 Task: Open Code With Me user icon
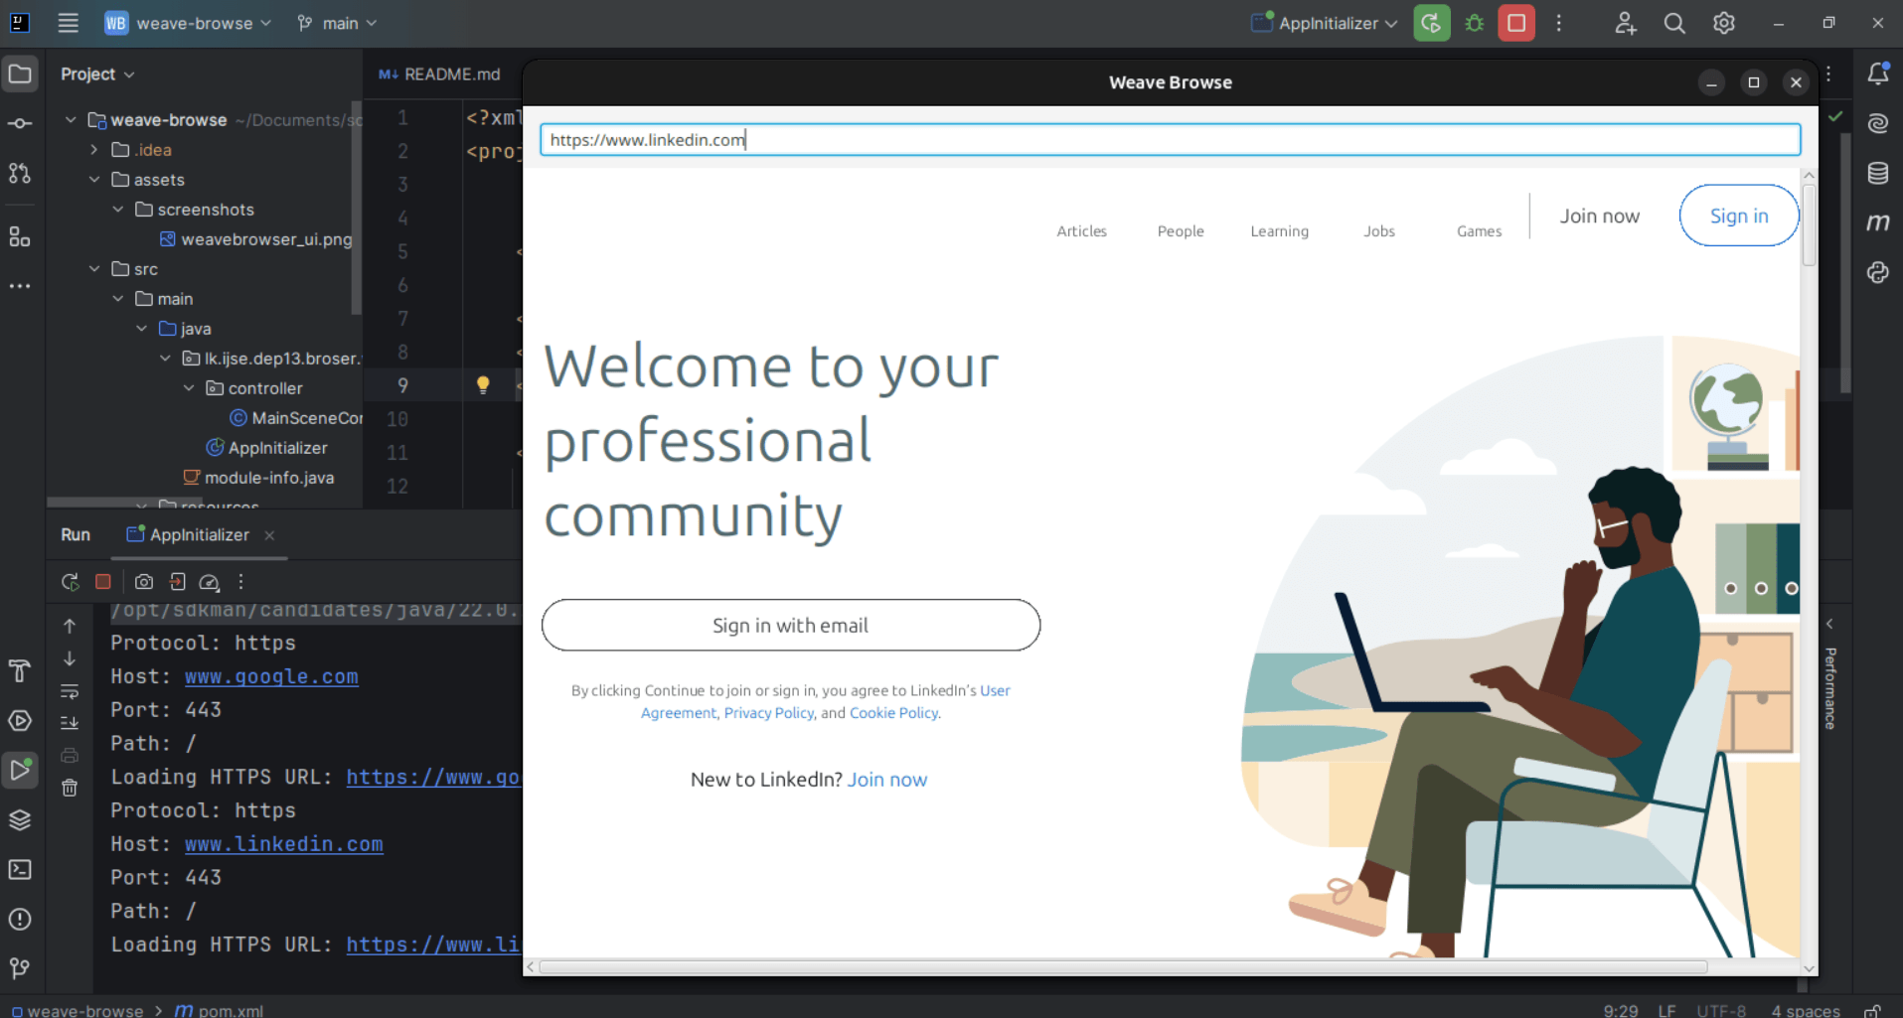[x=1625, y=23]
